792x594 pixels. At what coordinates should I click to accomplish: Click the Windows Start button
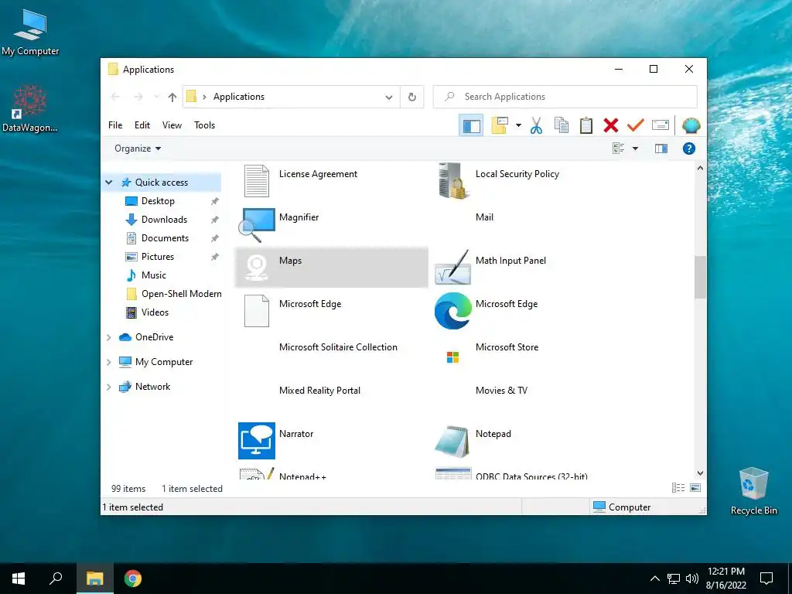(x=19, y=579)
